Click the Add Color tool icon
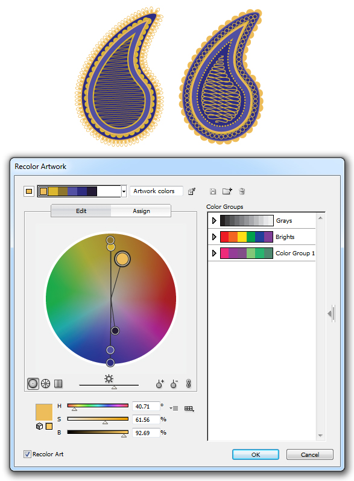This screenshot has width=354, height=481. (x=160, y=383)
